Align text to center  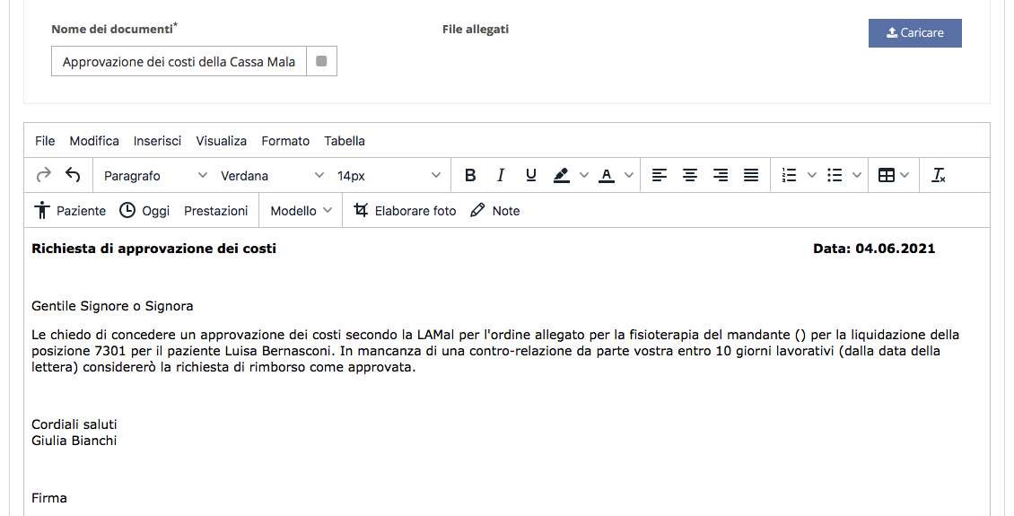[690, 175]
